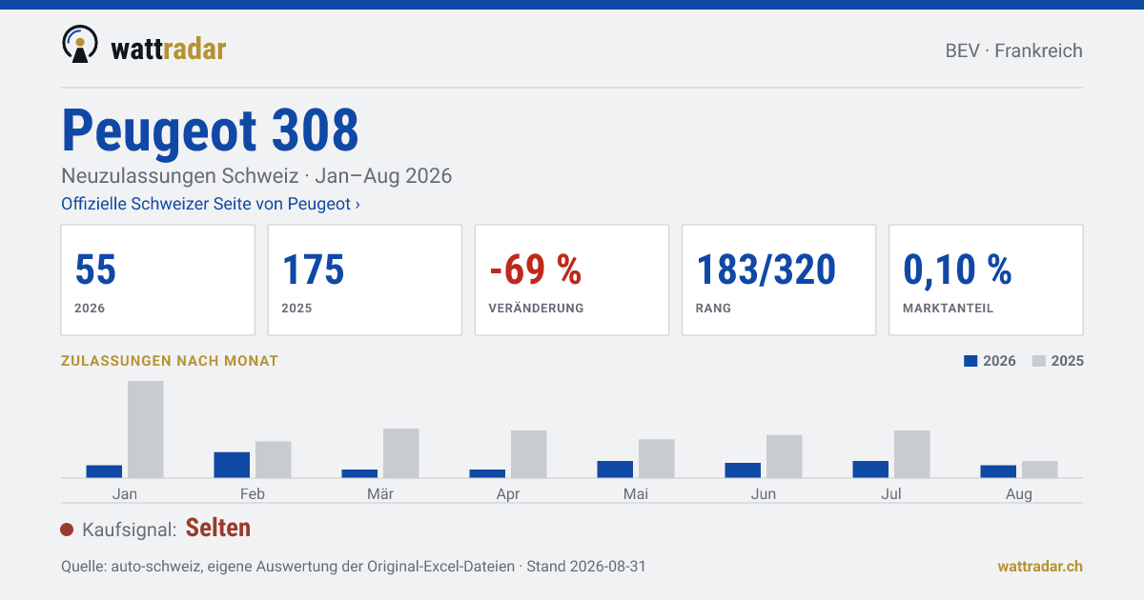The image size is (1144, 600).
Task: Visit wattradar.ch link at bottom right
Action: 1040,566
